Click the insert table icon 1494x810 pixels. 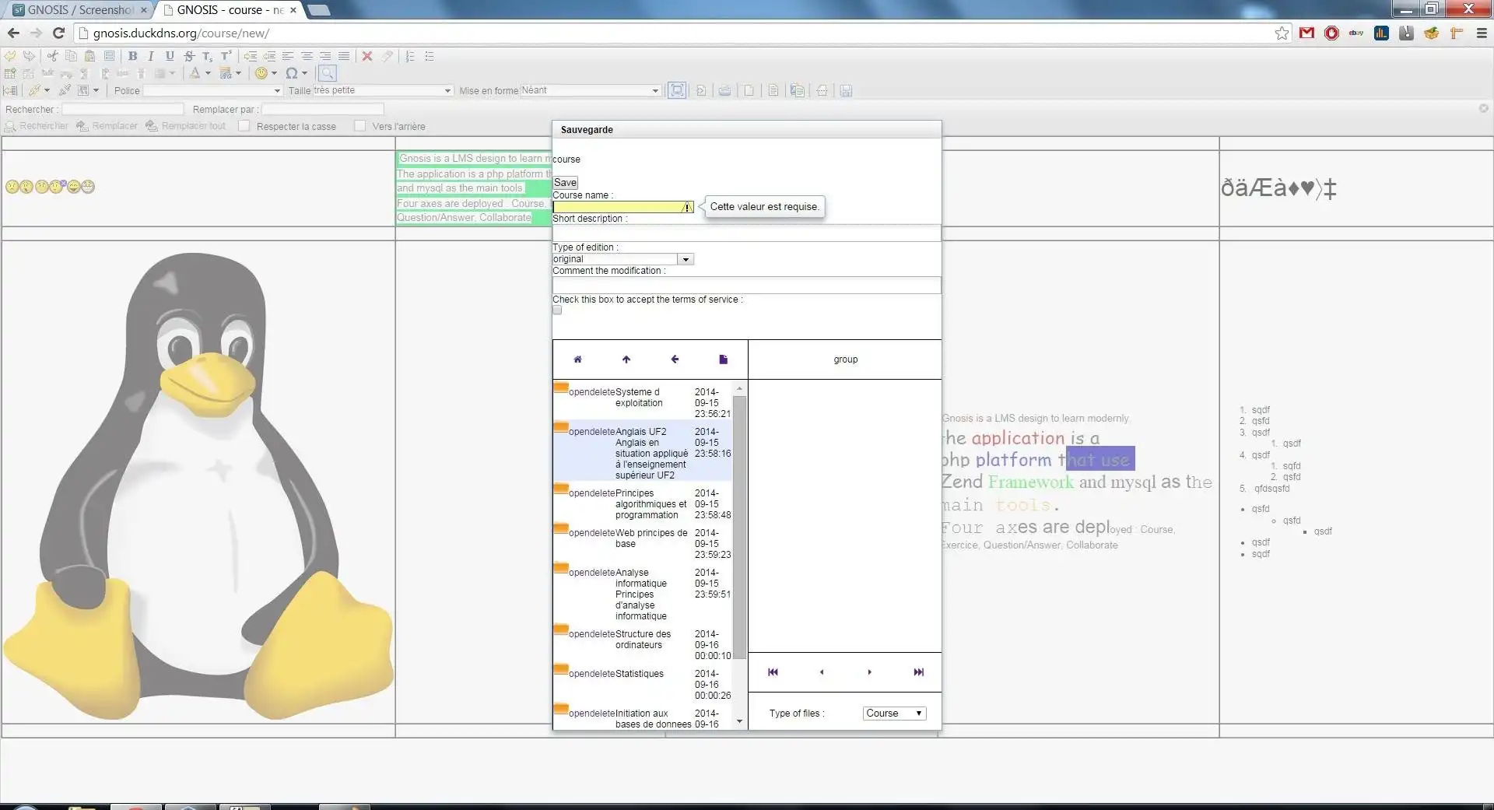pos(10,73)
